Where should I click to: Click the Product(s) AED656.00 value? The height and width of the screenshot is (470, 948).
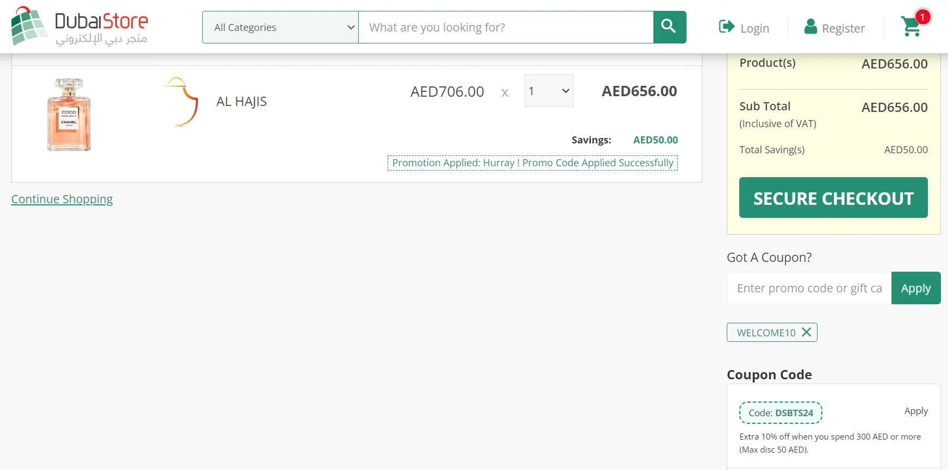[894, 64]
